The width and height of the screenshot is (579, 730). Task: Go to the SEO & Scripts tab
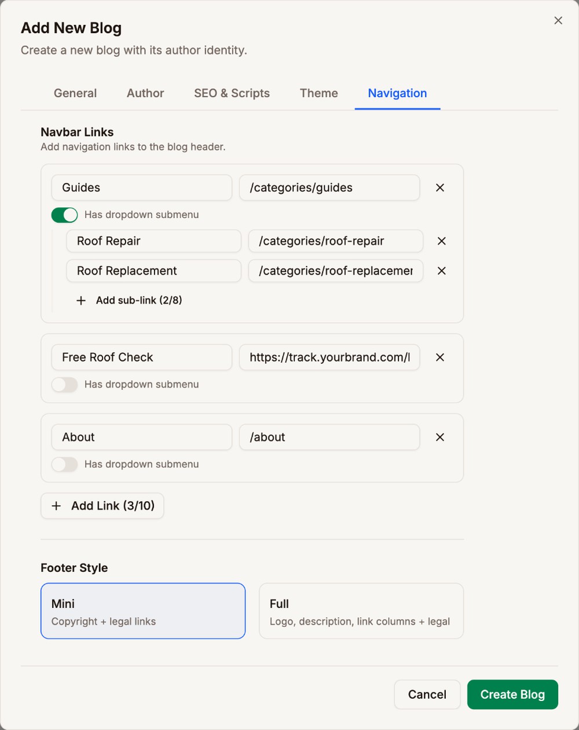point(232,93)
